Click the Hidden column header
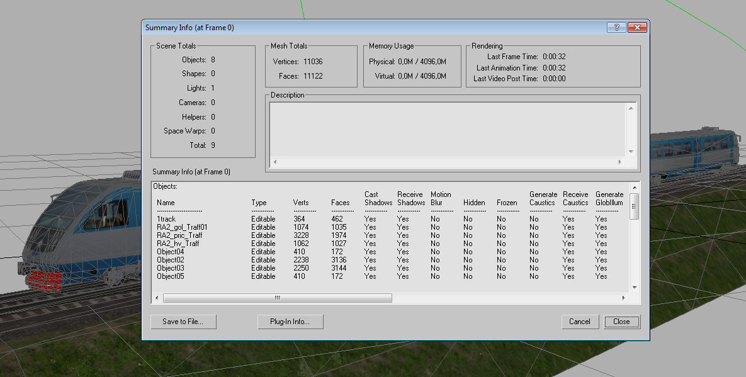This screenshot has width=746, height=377. (x=474, y=203)
